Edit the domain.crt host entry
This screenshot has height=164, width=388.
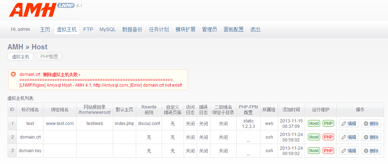348,137
